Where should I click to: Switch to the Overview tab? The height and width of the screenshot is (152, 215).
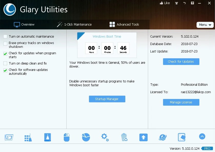click(x=24, y=25)
